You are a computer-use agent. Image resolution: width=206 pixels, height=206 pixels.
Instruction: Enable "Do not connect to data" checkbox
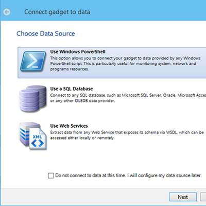click(51, 176)
